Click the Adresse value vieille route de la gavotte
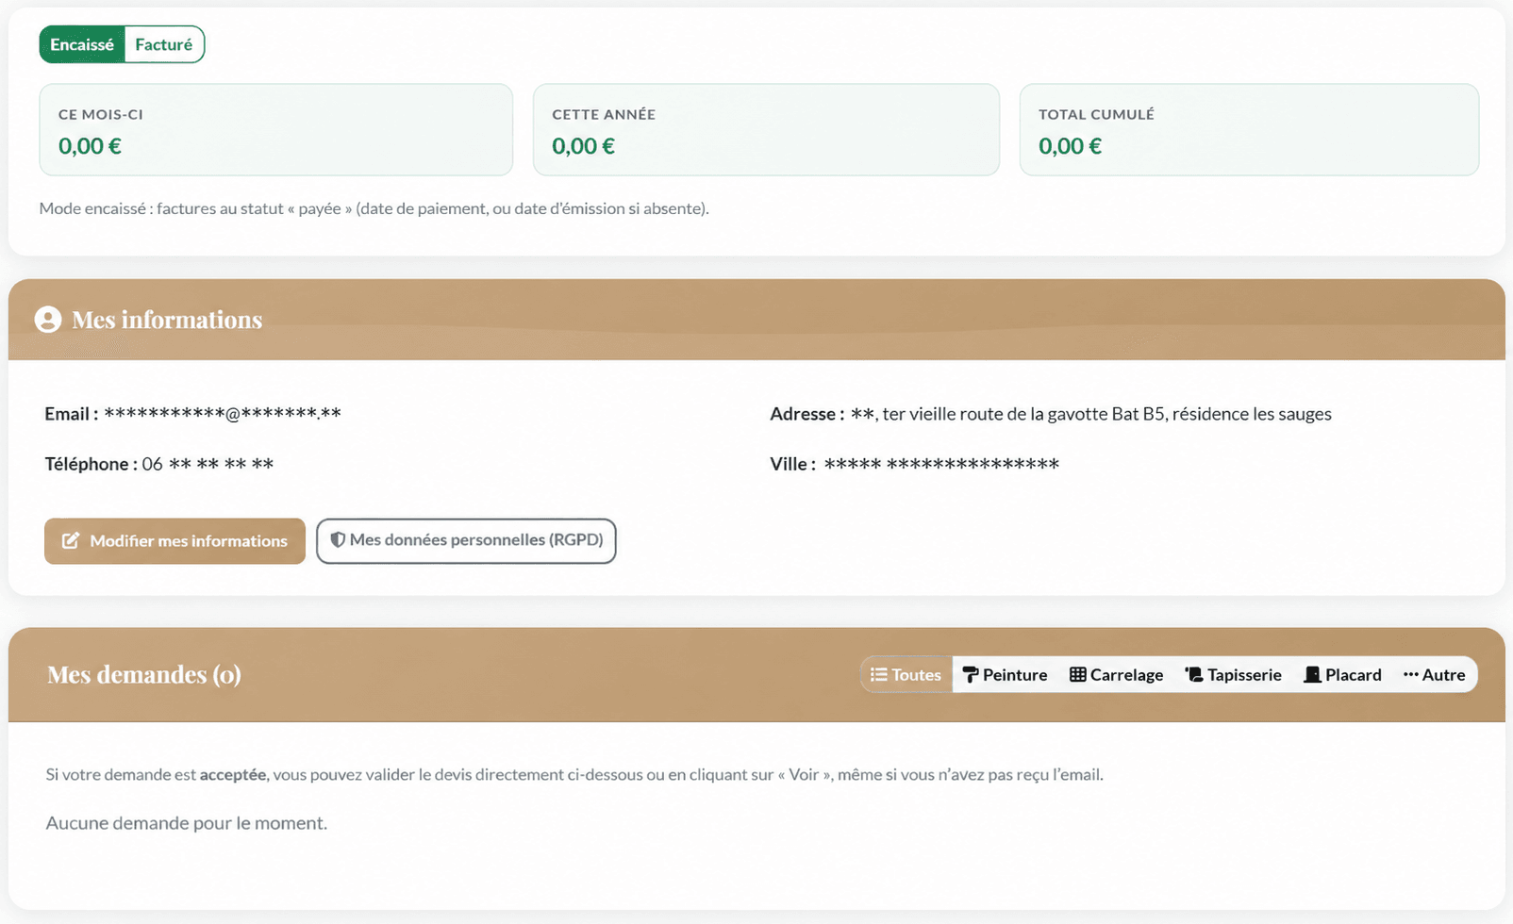The width and height of the screenshot is (1513, 924). click(1091, 414)
